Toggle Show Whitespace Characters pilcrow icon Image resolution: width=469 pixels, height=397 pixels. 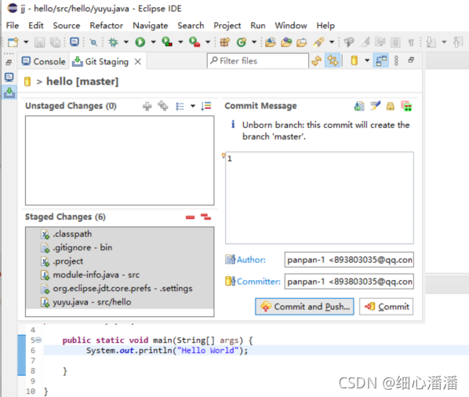coord(411,43)
